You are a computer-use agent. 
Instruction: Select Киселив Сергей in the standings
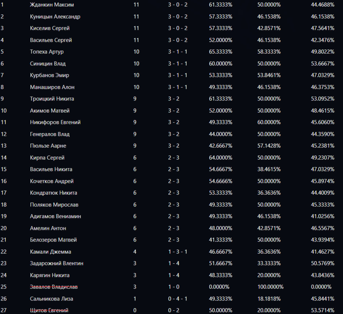point(49,28)
